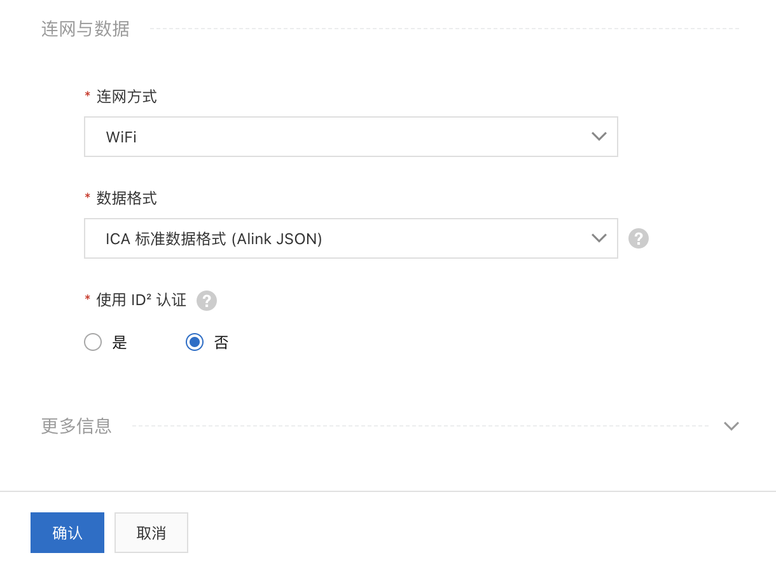
Task: Click the 是 option label text
Action: click(x=120, y=343)
